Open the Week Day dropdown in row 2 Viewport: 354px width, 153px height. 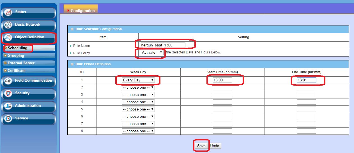pos(138,87)
